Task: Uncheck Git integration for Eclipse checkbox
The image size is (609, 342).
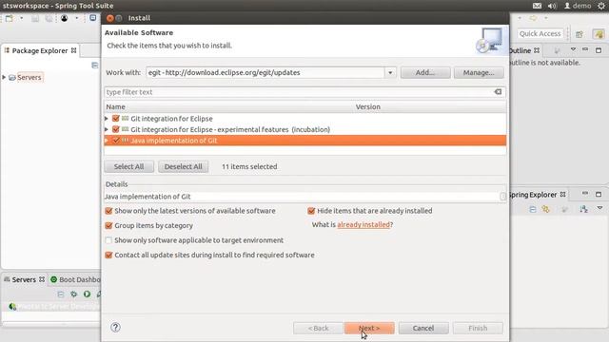Action: (x=116, y=118)
